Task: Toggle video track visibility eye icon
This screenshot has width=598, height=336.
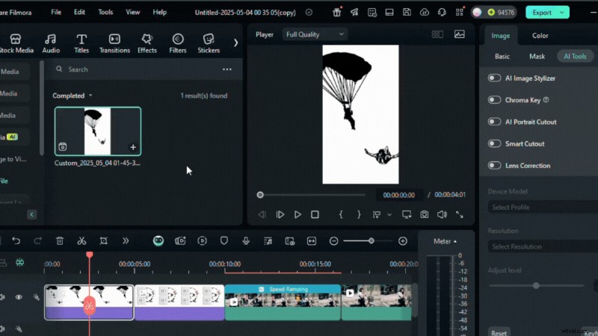Action: pyautogui.click(x=19, y=296)
